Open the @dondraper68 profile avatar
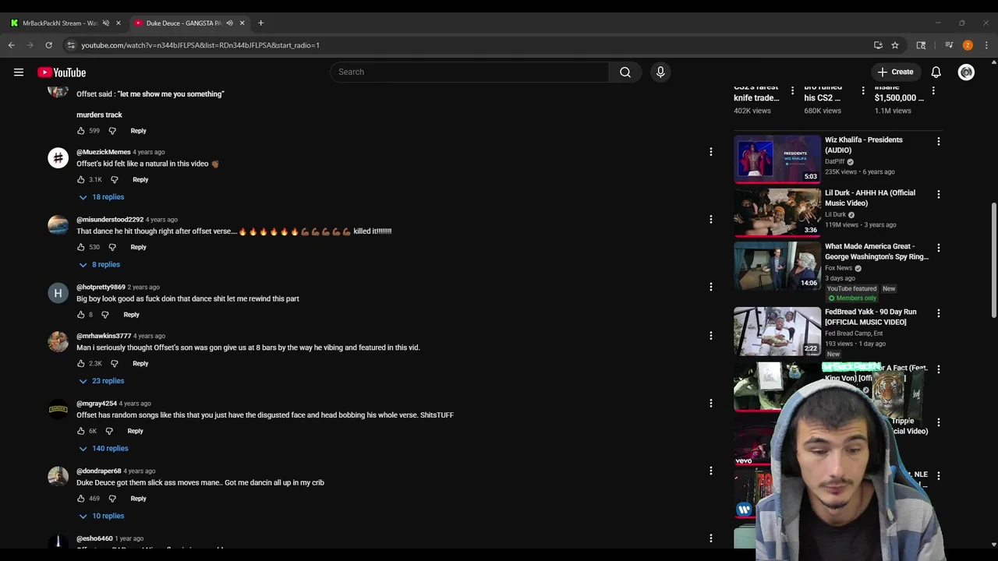998x561 pixels. point(58,477)
